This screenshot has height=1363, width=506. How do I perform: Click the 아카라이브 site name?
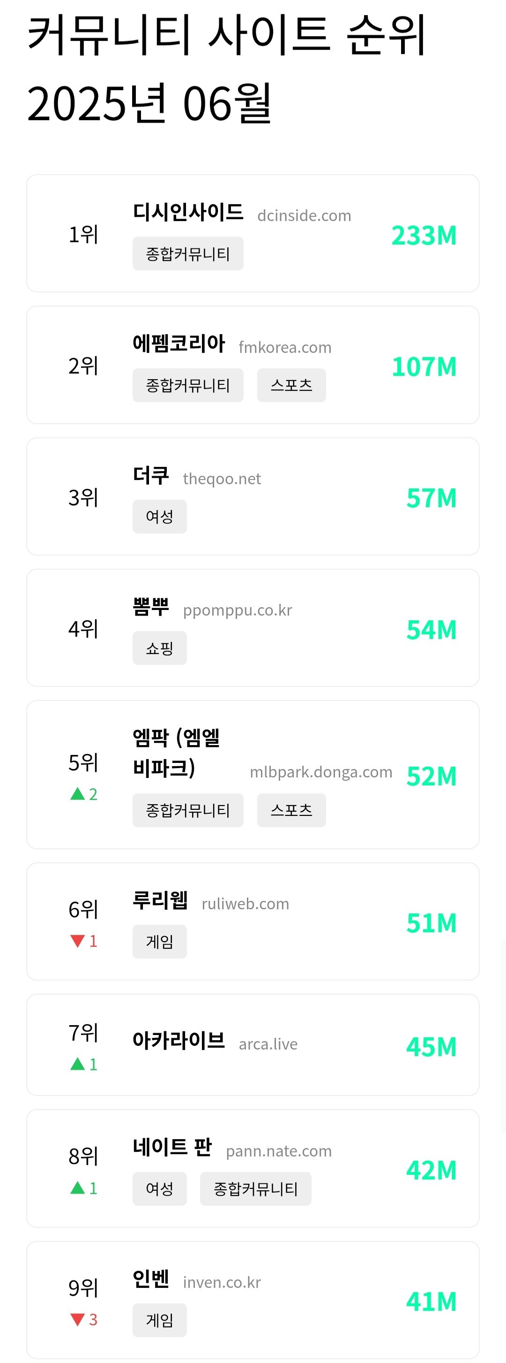tap(179, 1041)
